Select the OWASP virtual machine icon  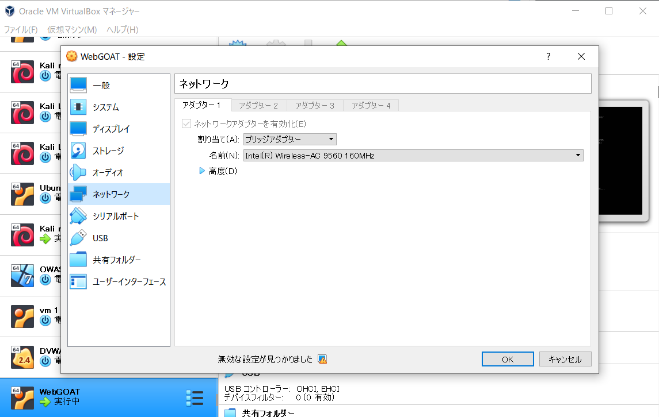(x=22, y=276)
